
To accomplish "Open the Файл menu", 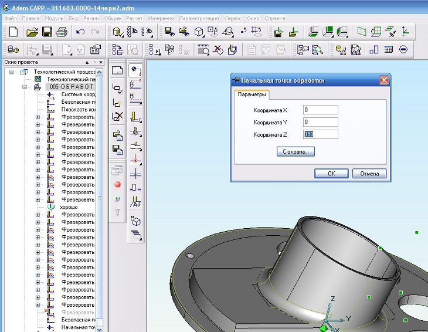I will 11,18.
